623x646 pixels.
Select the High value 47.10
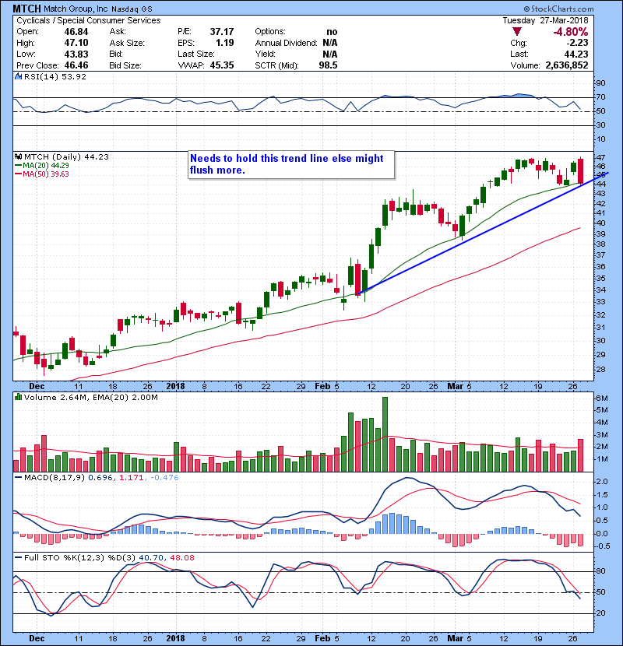pos(76,43)
